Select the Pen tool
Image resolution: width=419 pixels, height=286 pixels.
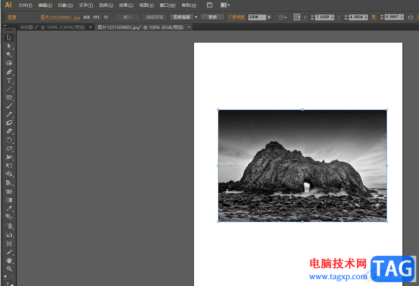[9, 72]
